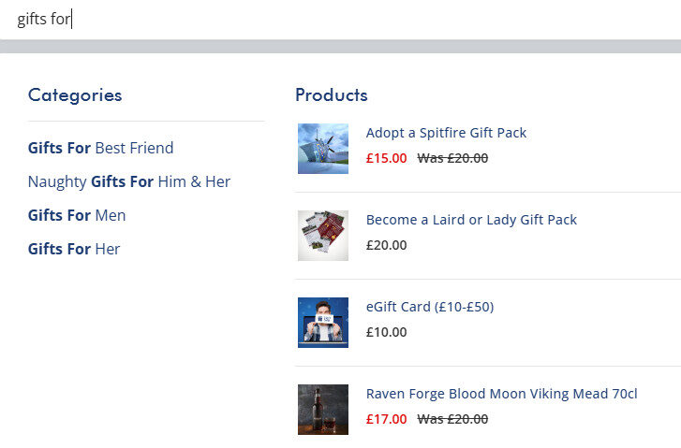The height and width of the screenshot is (448, 681).
Task: Click the Spitfire pack's crossed-out Was £20.00
Action: click(x=452, y=158)
